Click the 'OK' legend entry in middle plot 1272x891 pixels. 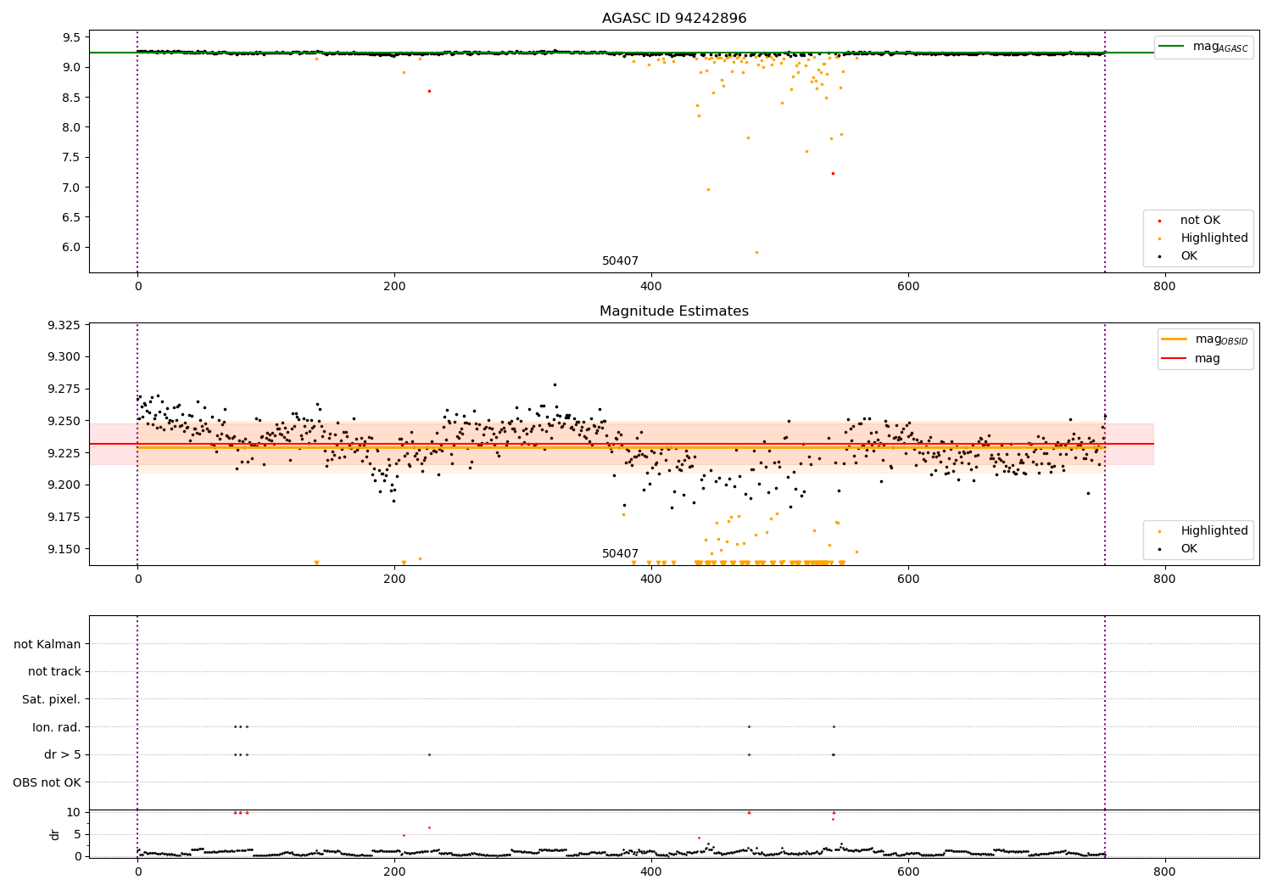pos(1189,549)
